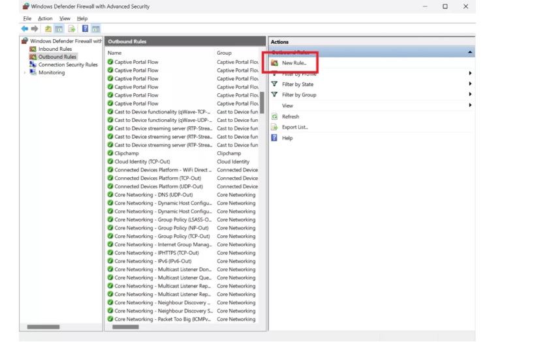534x342 pixels.
Task: Click Export List... in the Actions pane
Action: coord(295,127)
